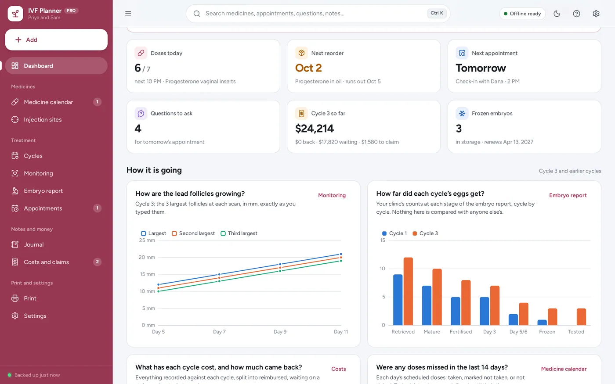Image resolution: width=615 pixels, height=384 pixels.
Task: Click the question icon on Questions to ask card
Action: pos(141,113)
